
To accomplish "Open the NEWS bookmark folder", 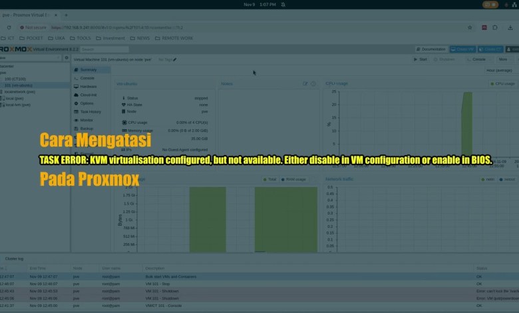I will pos(140,38).
